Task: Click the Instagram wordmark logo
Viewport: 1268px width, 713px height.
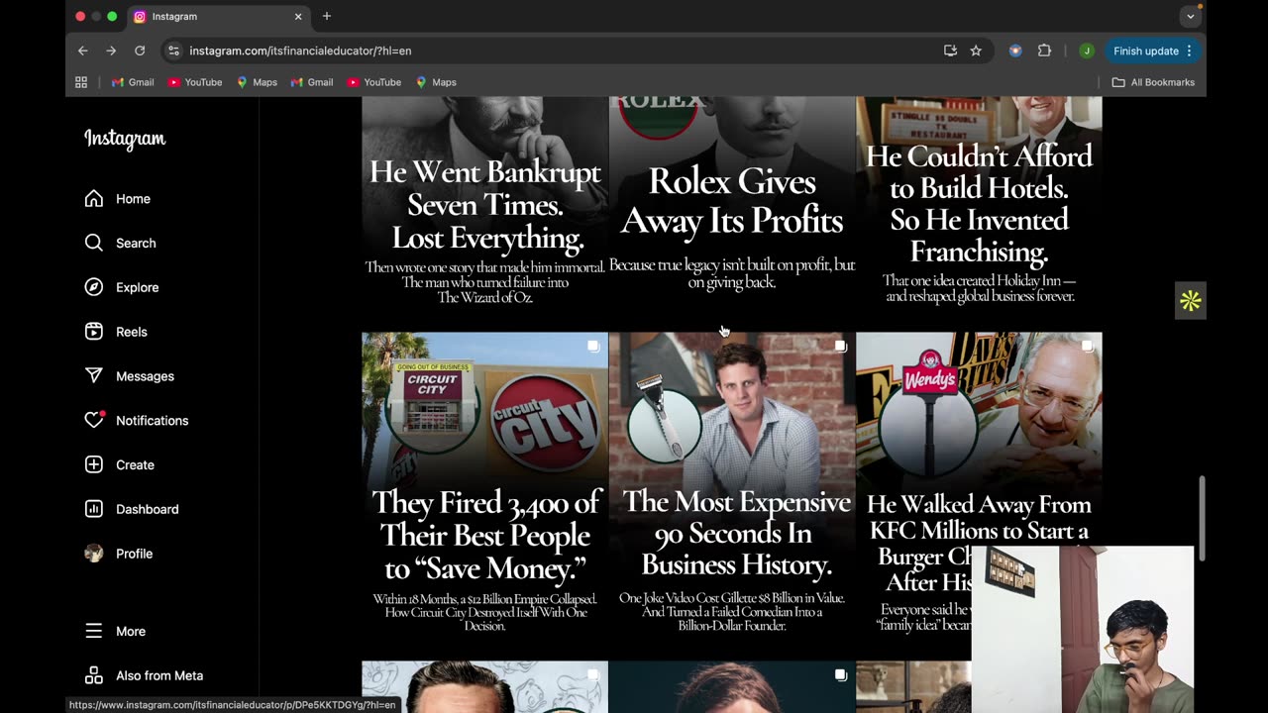Action: click(x=125, y=140)
